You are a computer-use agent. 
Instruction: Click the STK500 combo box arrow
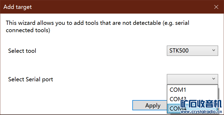(214, 50)
